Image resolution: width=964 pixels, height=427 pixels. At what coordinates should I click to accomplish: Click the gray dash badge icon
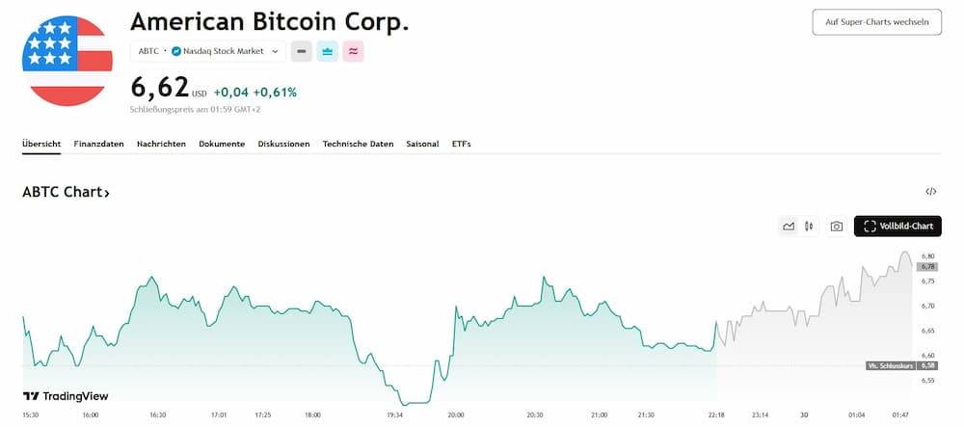pos(302,51)
